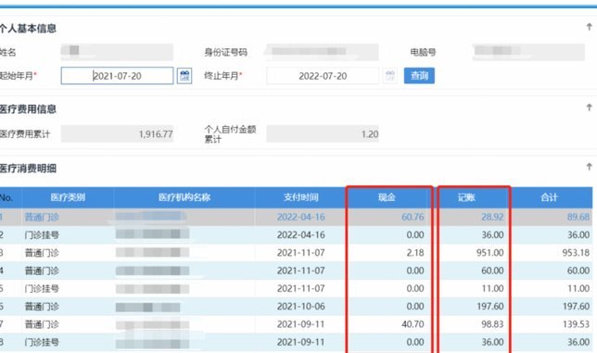
Task: Collapse the 个人基本信息 section arrow
Action: click(589, 27)
